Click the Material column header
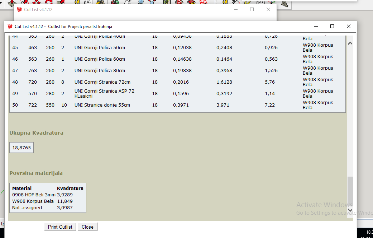This screenshot has width=373, height=238. 22,188
